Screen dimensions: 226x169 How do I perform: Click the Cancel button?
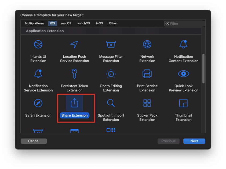(34, 141)
